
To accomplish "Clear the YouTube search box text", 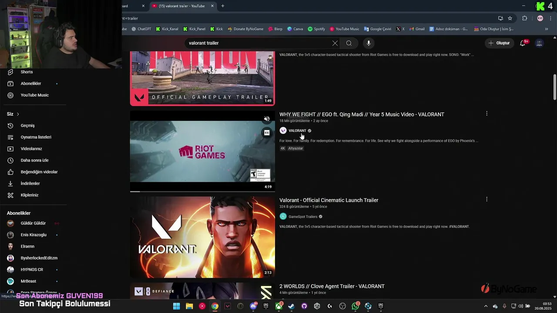I will 335,43.
